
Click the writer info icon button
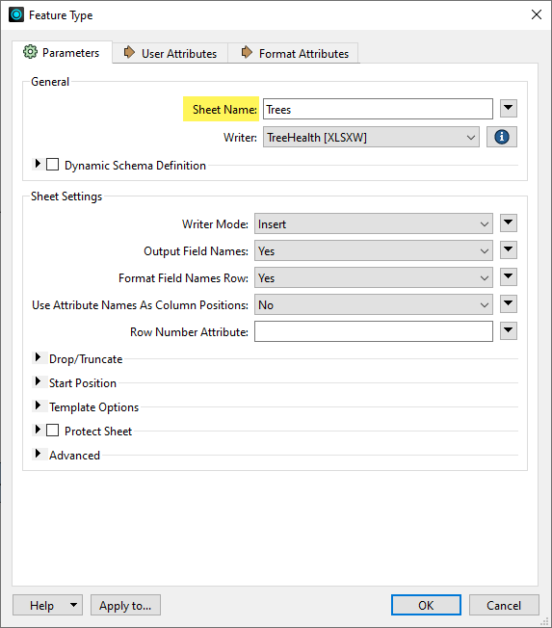[502, 137]
